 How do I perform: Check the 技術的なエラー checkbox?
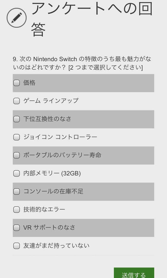click(x=16, y=209)
